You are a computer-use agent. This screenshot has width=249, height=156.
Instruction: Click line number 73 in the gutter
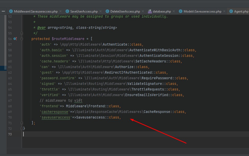pos(10,134)
